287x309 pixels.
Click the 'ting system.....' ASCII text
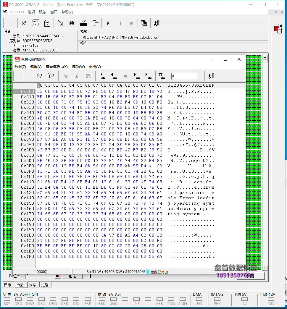(x=191, y=214)
